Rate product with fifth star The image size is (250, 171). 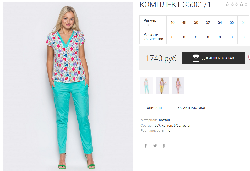coord(246,4)
